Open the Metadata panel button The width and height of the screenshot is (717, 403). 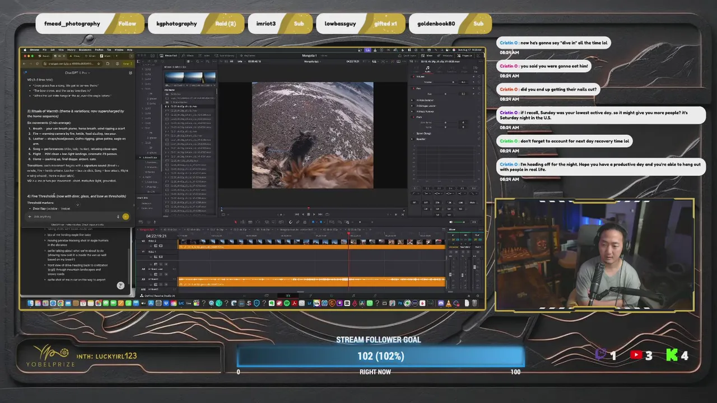tap(445, 56)
